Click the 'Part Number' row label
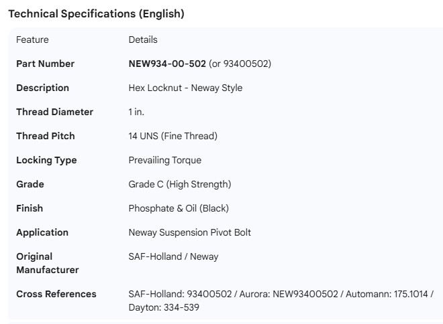 point(45,64)
